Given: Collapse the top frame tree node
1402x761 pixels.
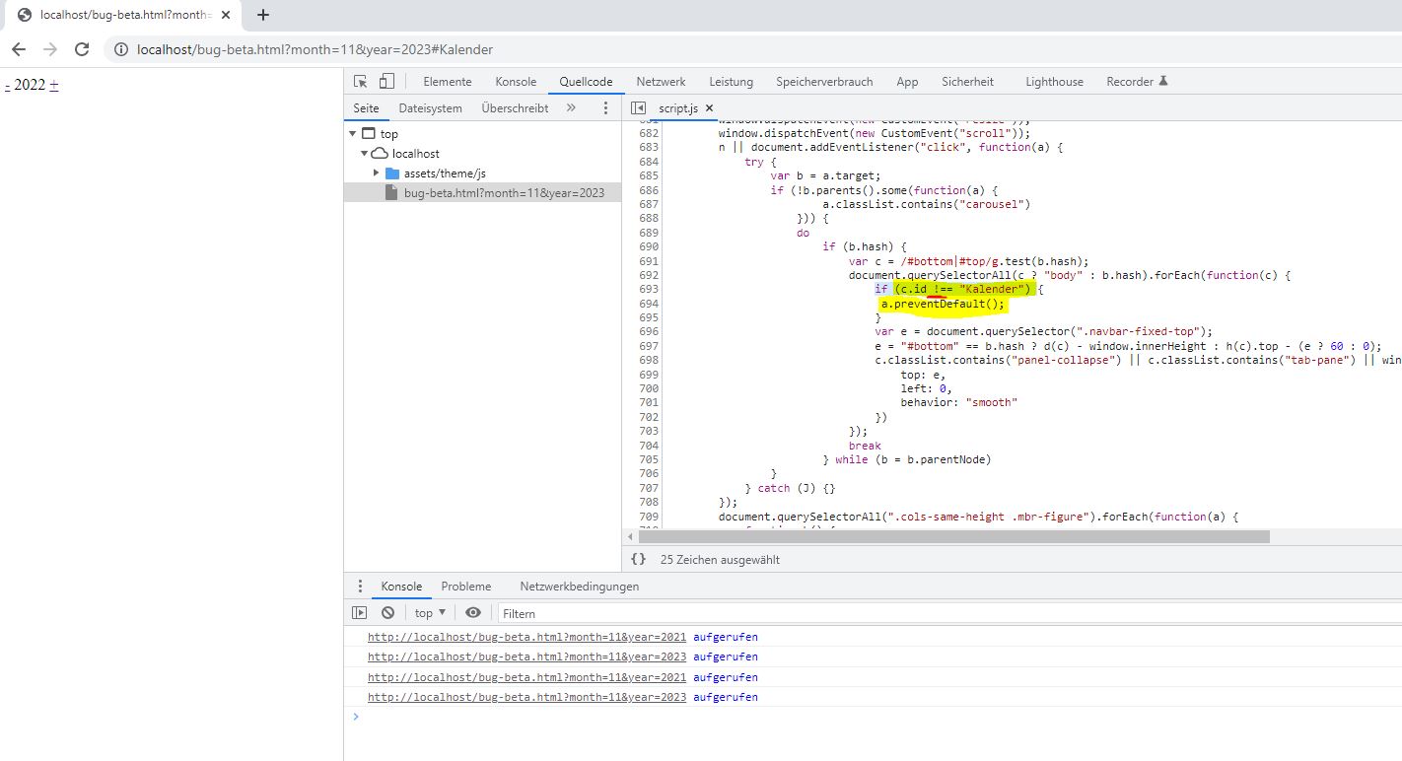Looking at the screenshot, I should pos(353,134).
